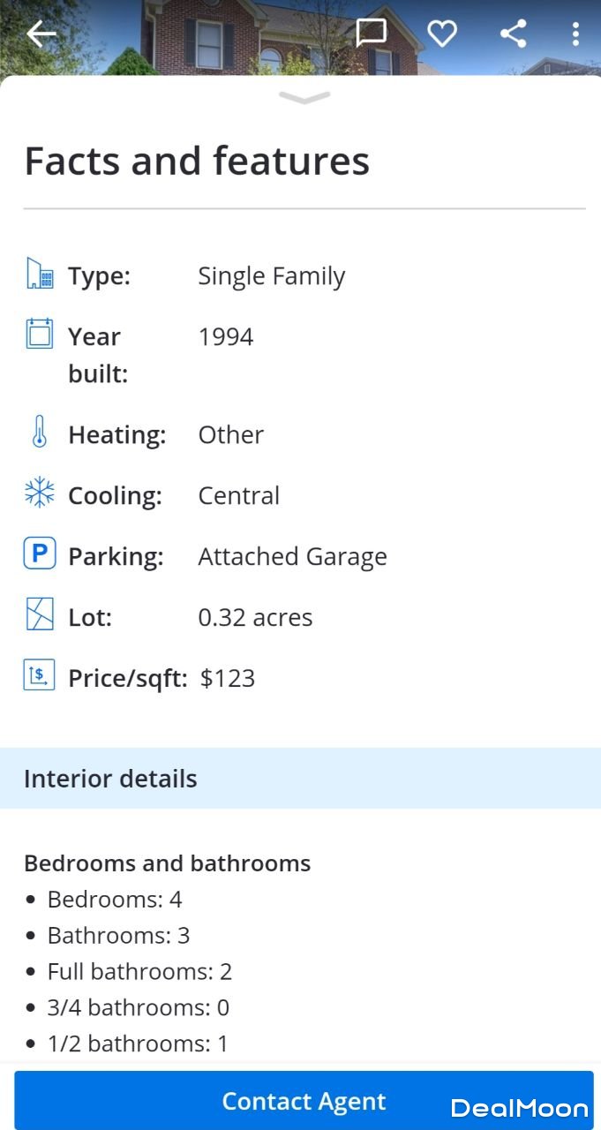Tap the calendar icon beside Year built
This screenshot has height=1130, width=601.
click(40, 335)
